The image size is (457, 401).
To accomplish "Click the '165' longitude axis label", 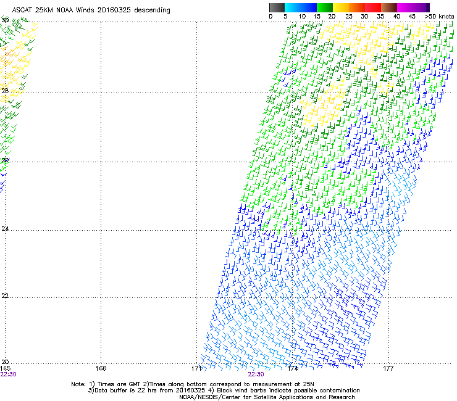I will coord(5,368).
